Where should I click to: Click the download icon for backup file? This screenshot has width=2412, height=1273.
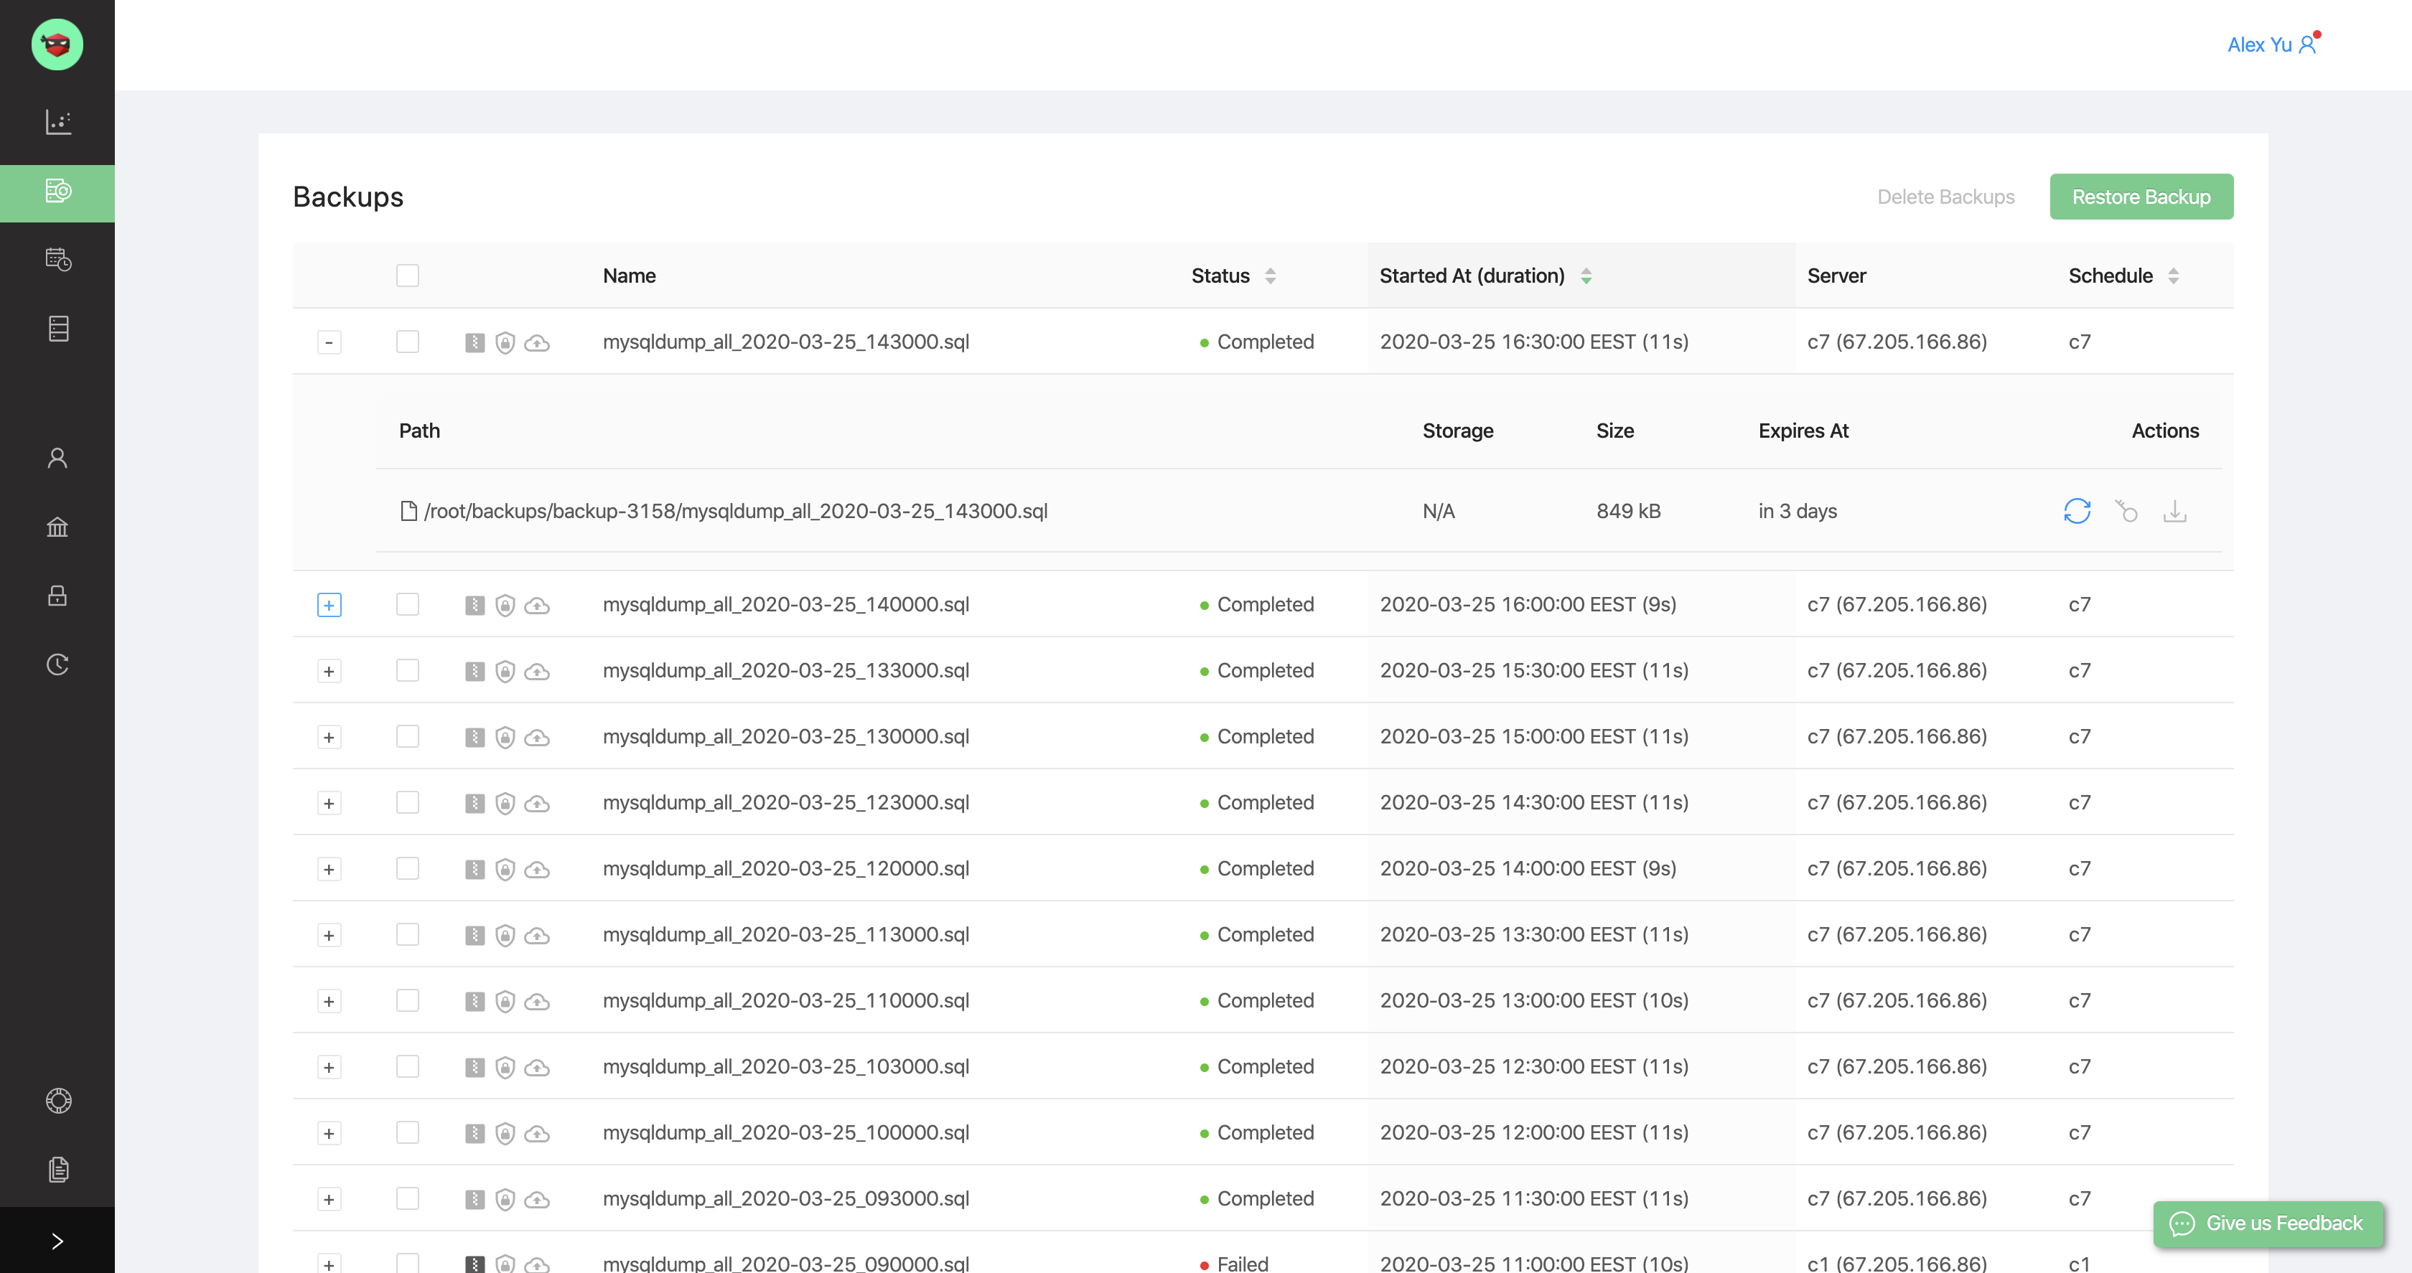tap(2174, 511)
